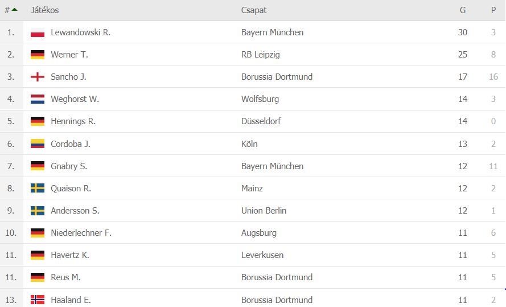Open the Leverkusen team link
This screenshot has height=307, width=506.
point(262,255)
